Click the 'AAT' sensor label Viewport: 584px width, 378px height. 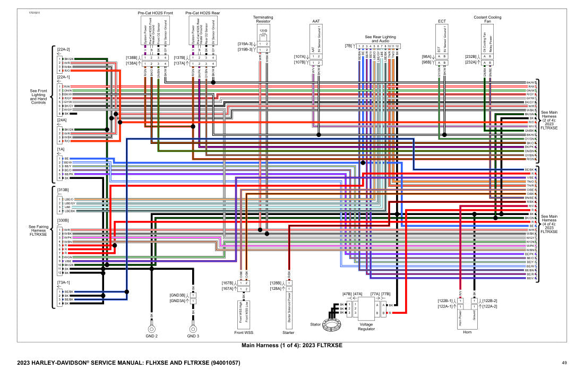pyautogui.click(x=316, y=22)
